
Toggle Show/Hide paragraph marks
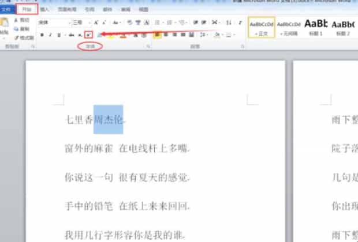(x=240, y=22)
